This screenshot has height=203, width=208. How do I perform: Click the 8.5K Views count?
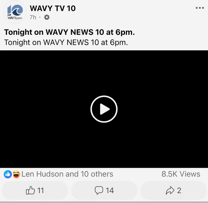coord(181,174)
